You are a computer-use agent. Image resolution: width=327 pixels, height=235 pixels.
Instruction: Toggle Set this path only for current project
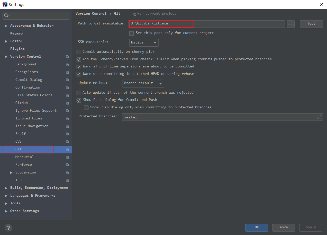[x=131, y=33]
